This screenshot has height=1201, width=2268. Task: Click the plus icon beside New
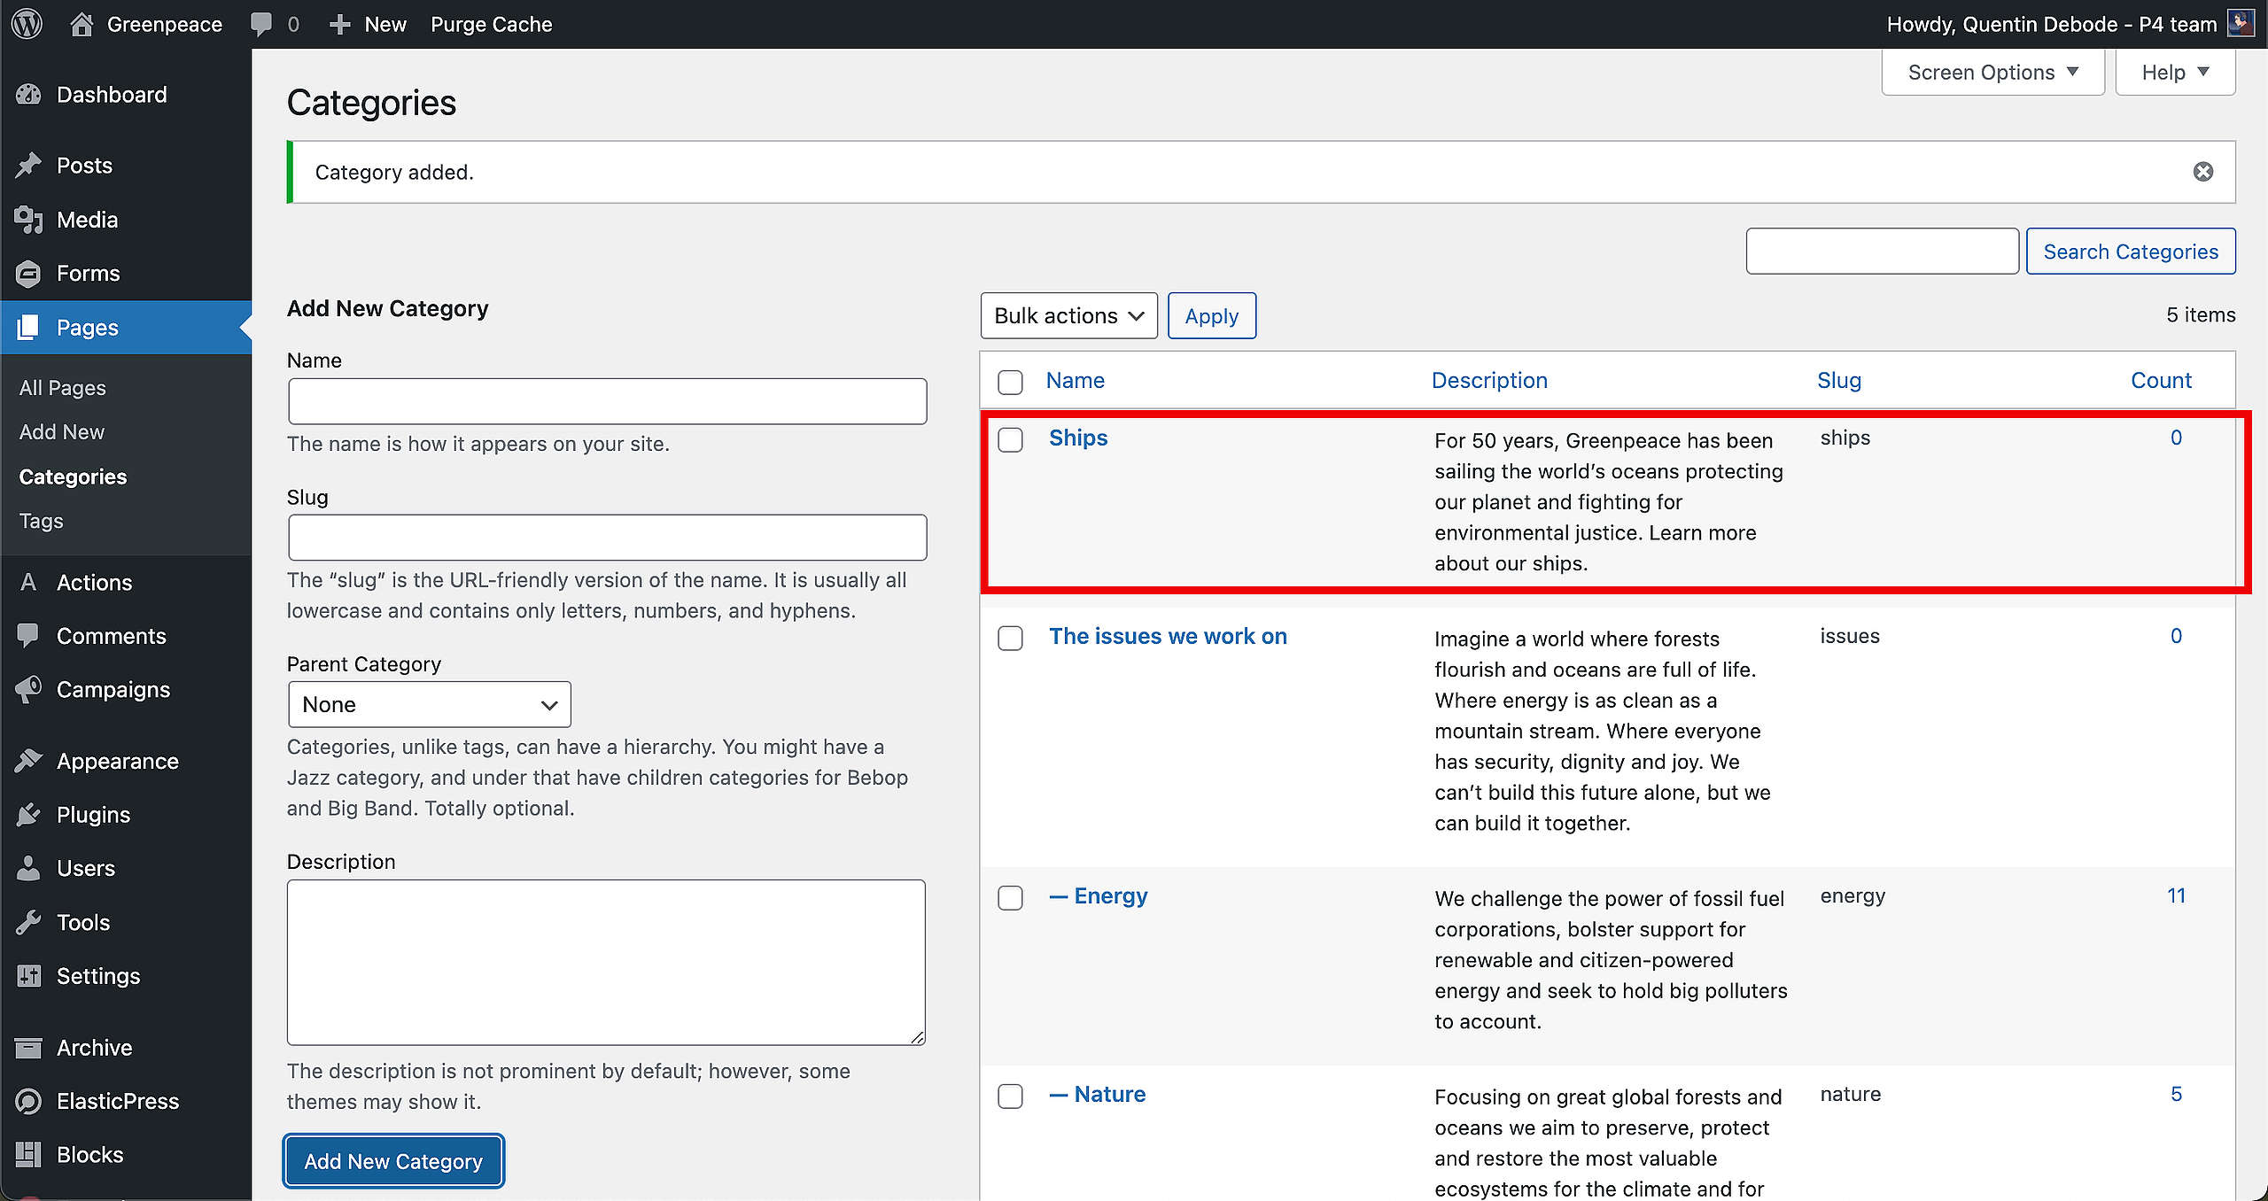340,25
